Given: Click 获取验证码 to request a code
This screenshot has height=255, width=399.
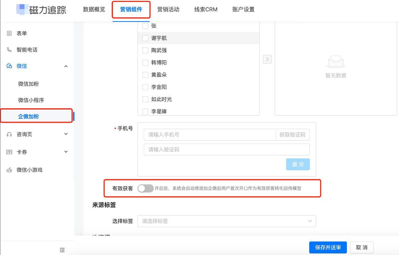Looking at the screenshot, I should (292, 135).
